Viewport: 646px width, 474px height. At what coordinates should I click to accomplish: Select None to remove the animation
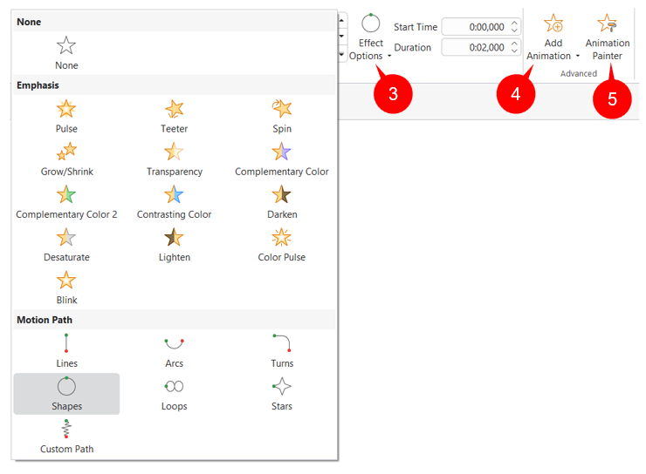tap(66, 51)
